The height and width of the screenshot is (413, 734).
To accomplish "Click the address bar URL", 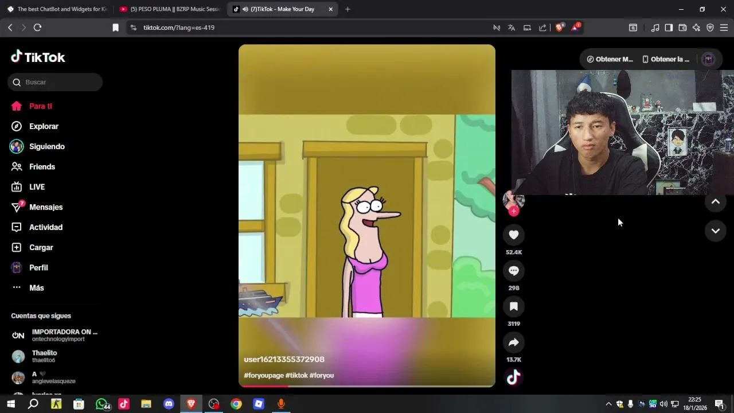I will point(179,28).
